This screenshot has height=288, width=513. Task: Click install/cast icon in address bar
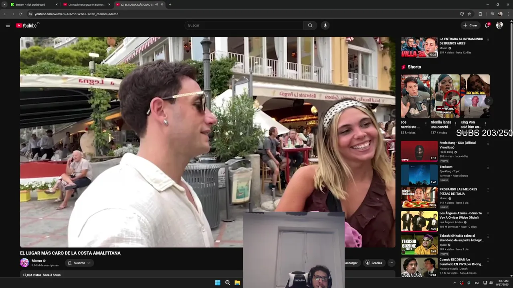(x=462, y=14)
